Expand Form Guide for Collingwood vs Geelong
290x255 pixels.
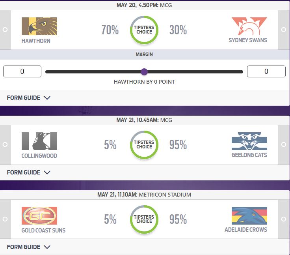[29, 172]
